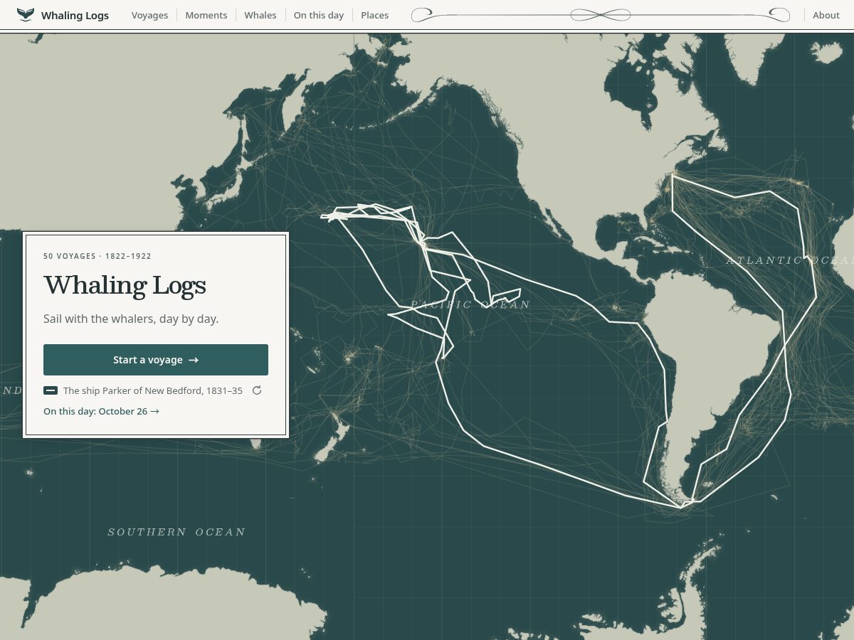Click the arrow on Start a voyage
854x640 pixels.
click(194, 361)
